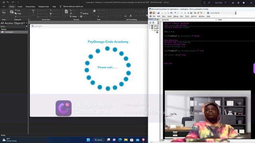Open the Insert menu in VBA editor

click(169, 16)
